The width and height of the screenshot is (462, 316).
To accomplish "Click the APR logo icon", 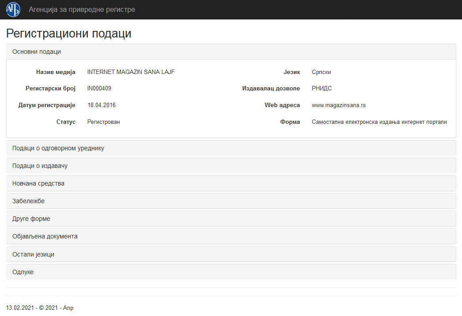I will tap(13, 9).
